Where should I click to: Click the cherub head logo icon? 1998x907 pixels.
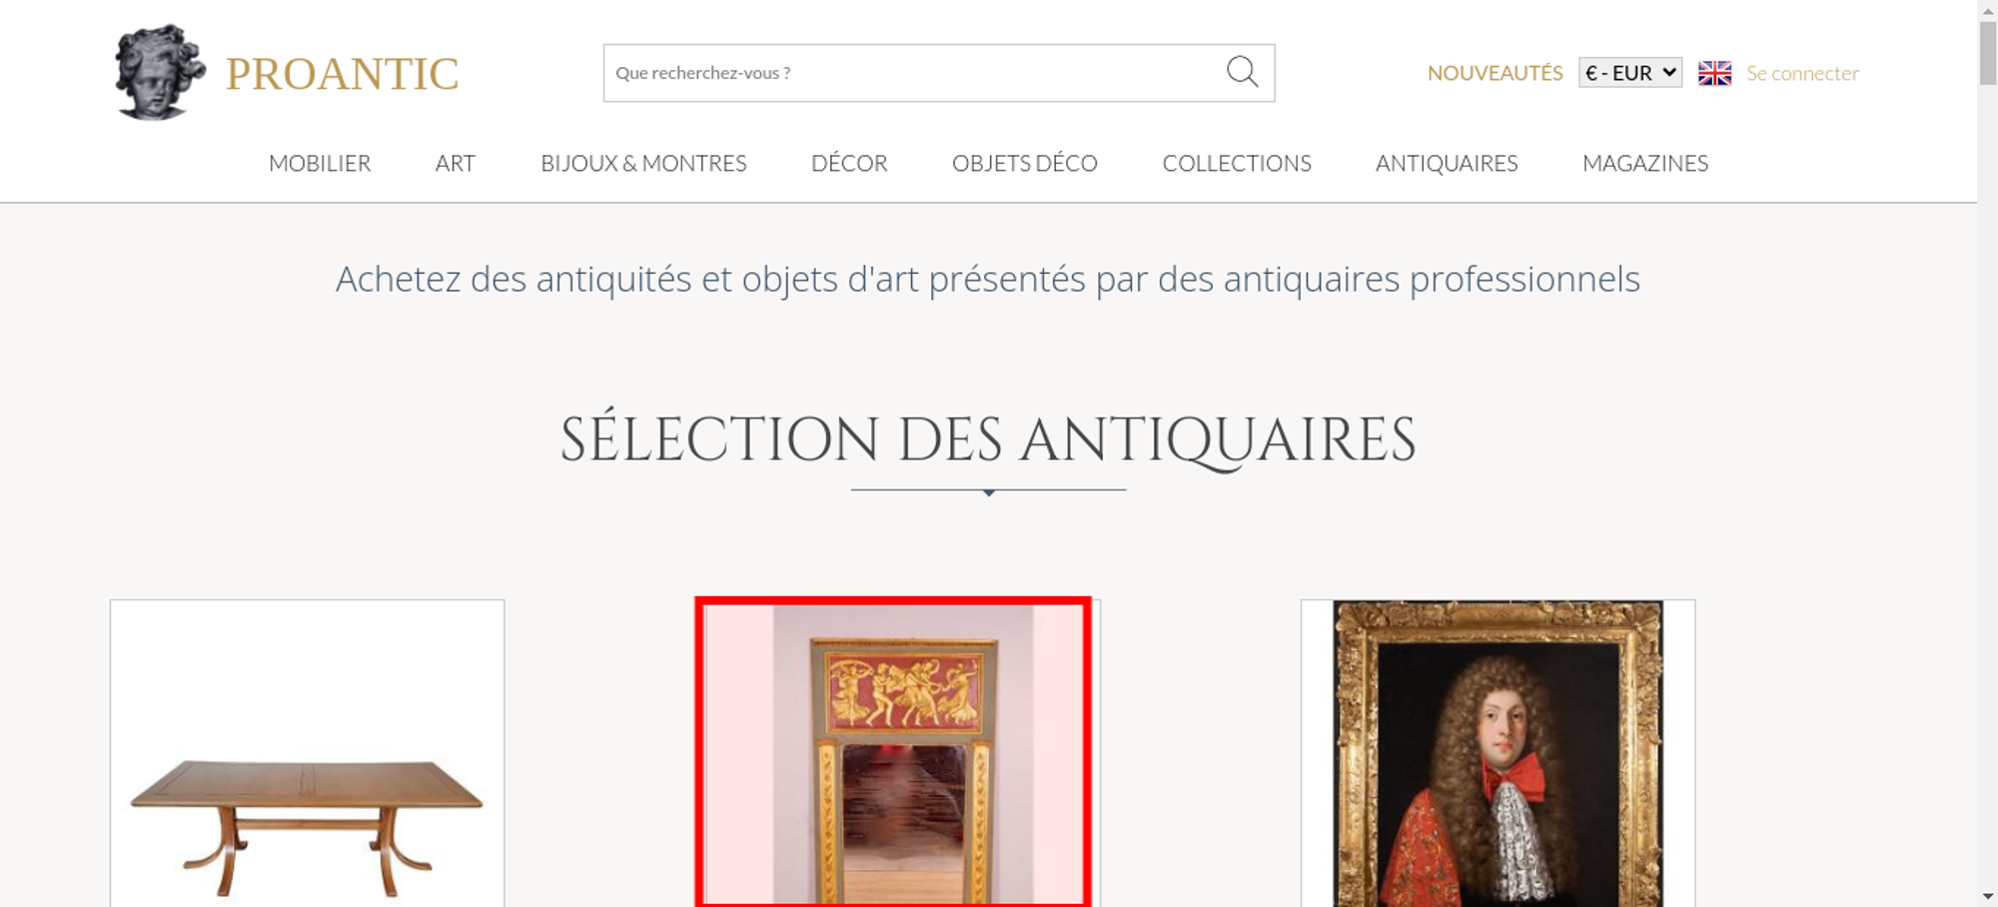click(159, 72)
